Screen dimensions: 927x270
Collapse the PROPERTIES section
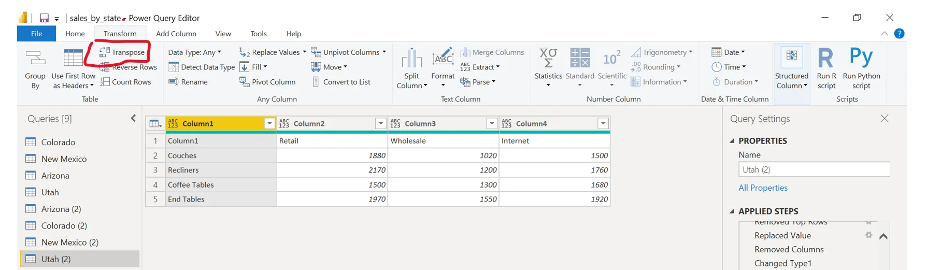coord(732,141)
